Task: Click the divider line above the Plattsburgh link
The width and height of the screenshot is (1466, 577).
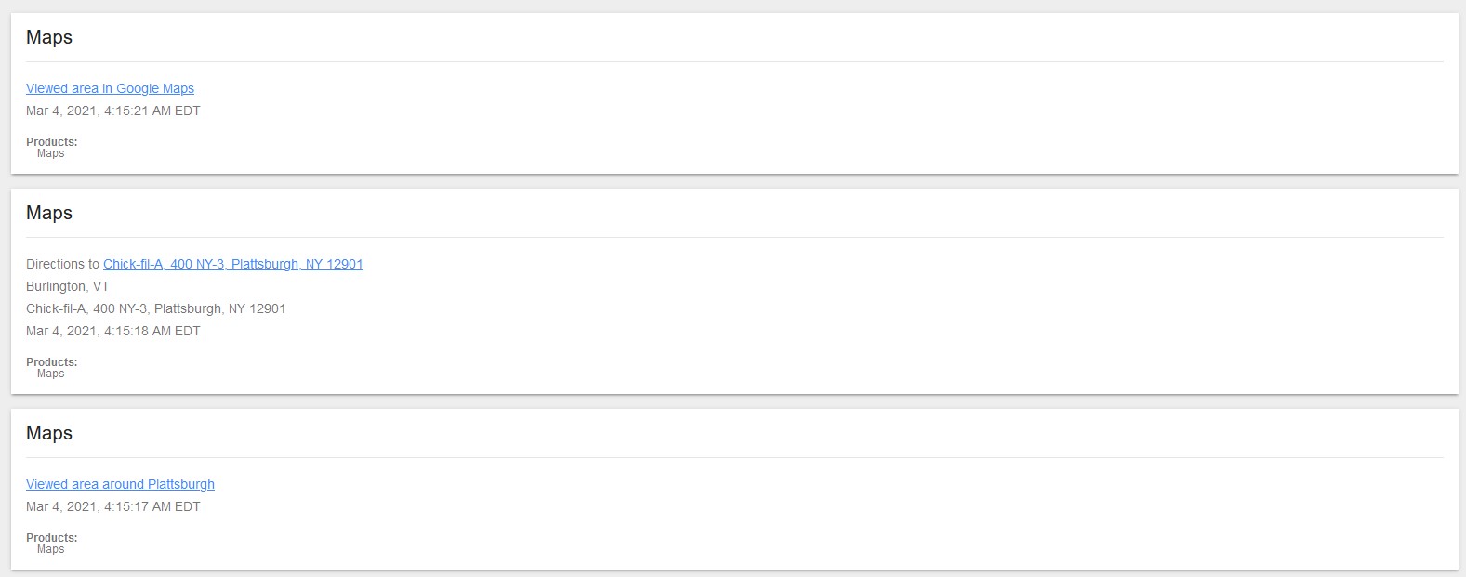Action: point(734,458)
